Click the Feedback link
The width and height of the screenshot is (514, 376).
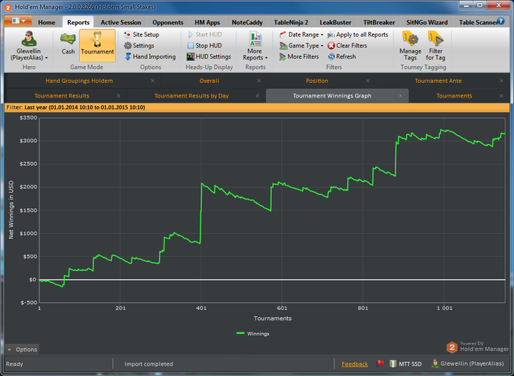click(355, 364)
